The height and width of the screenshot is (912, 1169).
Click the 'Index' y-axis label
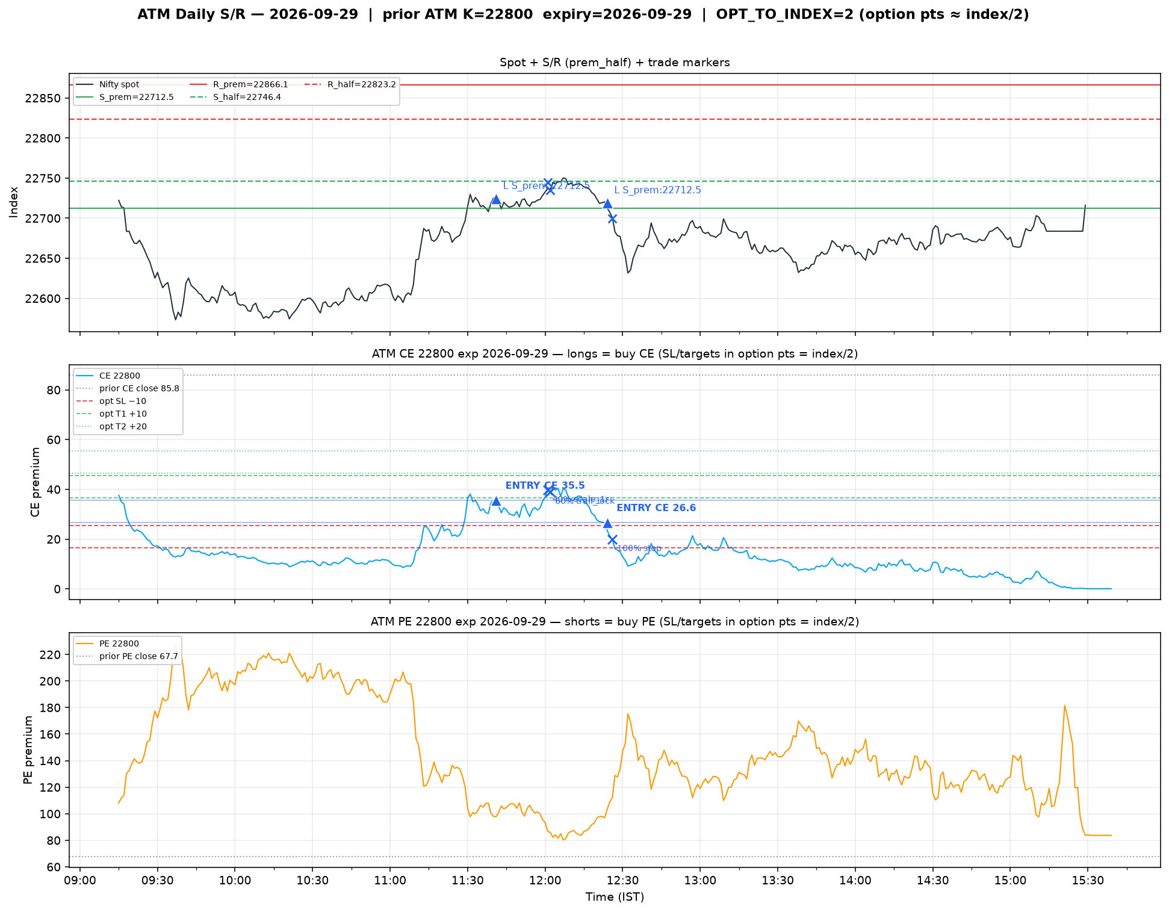(x=14, y=202)
